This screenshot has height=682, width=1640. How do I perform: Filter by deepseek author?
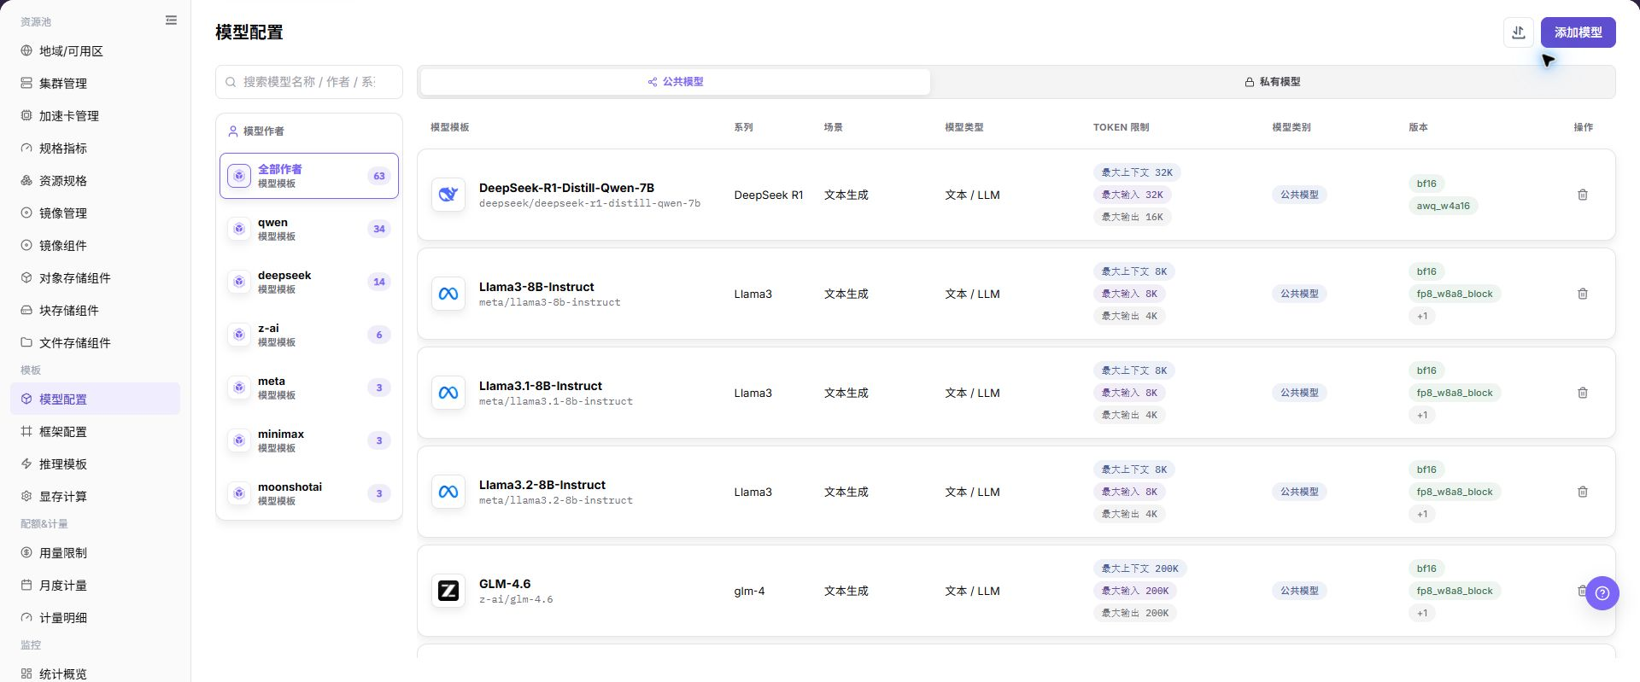pos(309,282)
